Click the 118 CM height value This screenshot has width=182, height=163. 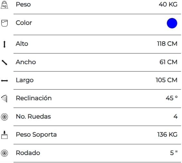point(167,44)
